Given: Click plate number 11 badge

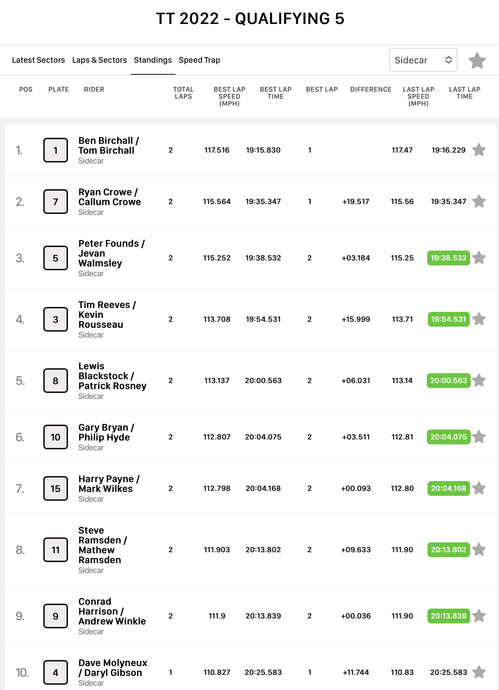Looking at the screenshot, I should coord(56,550).
